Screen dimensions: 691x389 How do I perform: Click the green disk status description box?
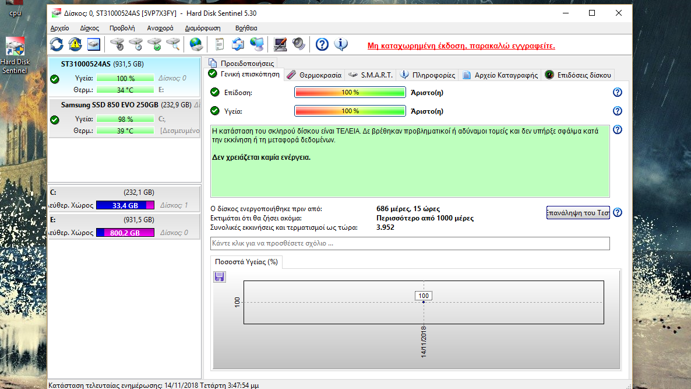tap(410, 161)
